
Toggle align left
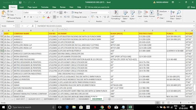(54, 17)
